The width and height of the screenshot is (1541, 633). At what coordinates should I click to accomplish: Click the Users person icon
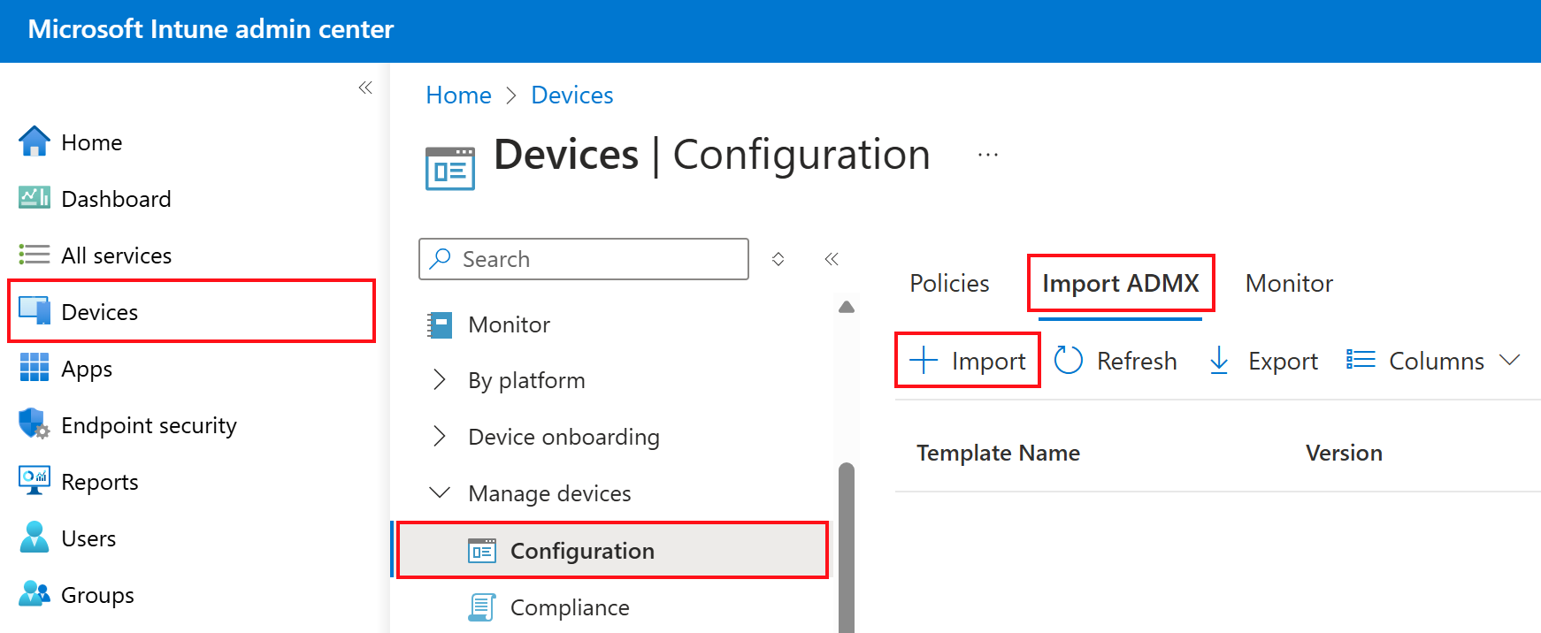(x=34, y=538)
